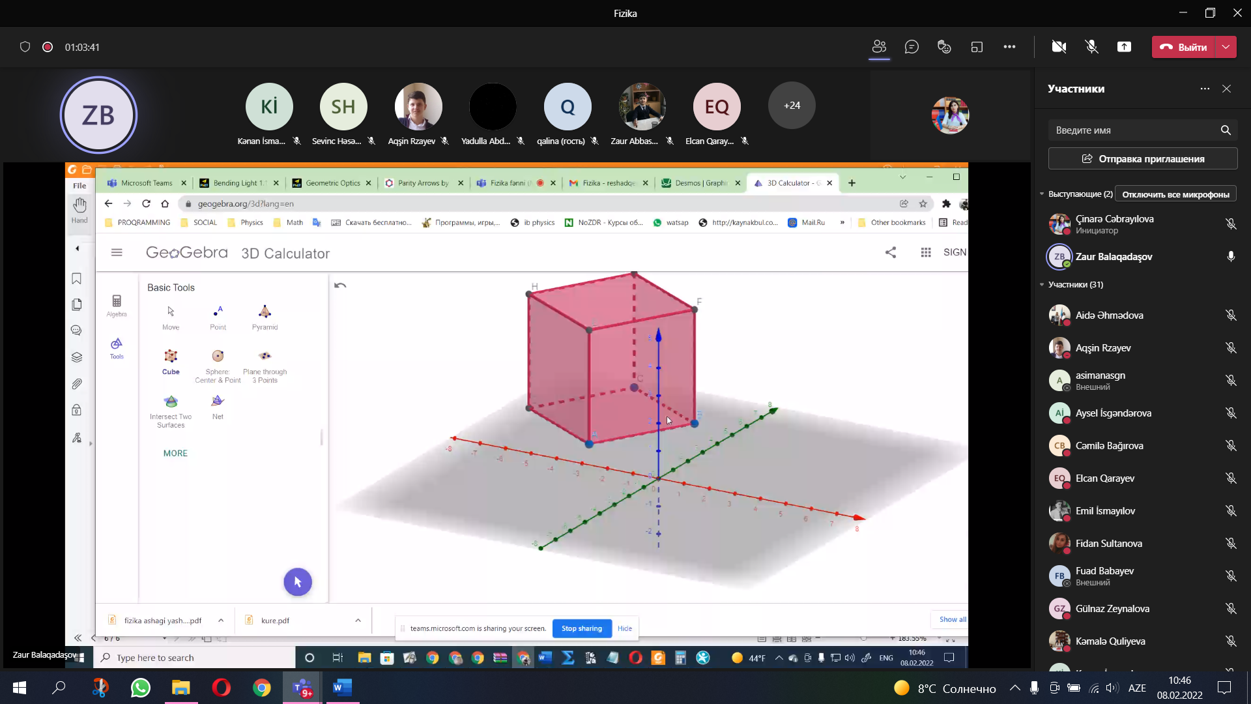Viewport: 1251px width, 704px height.
Task: Open participants panel more options ellipsis
Action: 1205,89
